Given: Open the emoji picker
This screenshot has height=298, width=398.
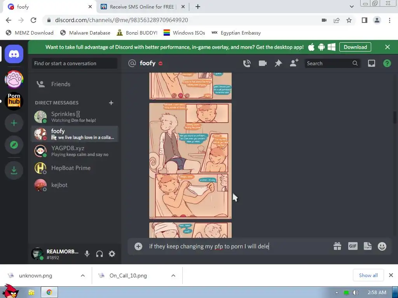Looking at the screenshot, I should [382, 246].
